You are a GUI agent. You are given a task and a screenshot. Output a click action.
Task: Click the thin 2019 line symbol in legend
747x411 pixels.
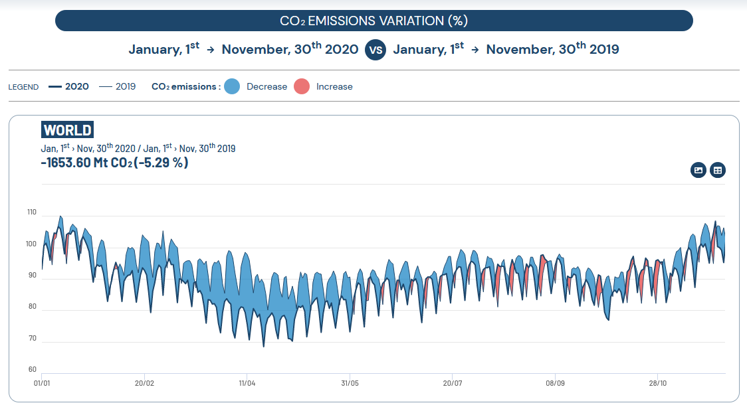pos(106,87)
